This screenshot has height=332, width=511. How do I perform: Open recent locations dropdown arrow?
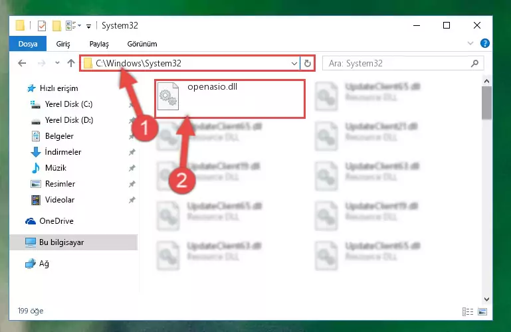57,63
